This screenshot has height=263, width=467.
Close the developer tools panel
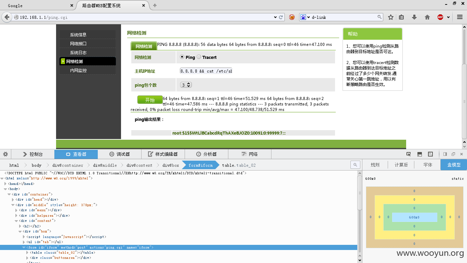(x=462, y=154)
